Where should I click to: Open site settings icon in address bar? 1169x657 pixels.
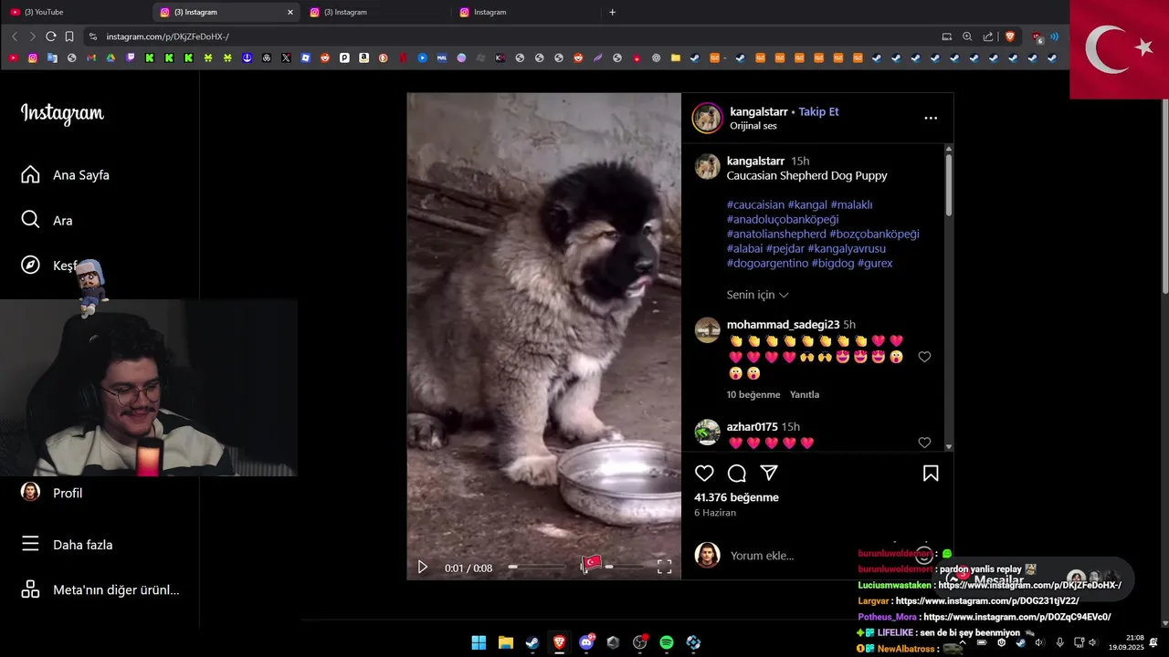[92, 36]
